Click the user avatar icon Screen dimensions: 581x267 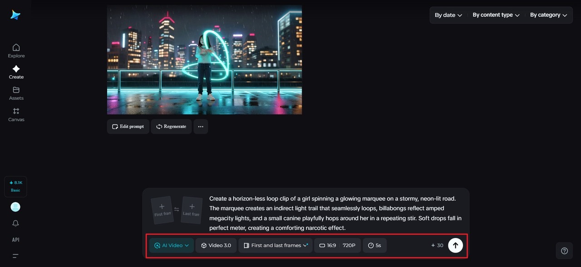(x=15, y=207)
